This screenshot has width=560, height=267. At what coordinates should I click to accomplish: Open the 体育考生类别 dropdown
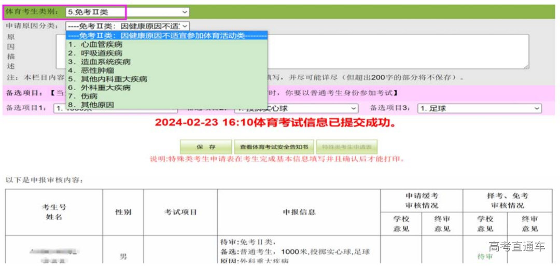click(x=128, y=11)
